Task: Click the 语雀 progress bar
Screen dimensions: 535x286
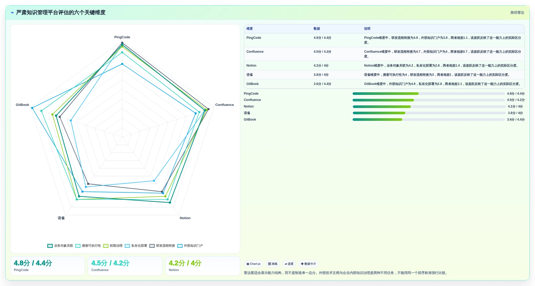Action: click(x=429, y=113)
